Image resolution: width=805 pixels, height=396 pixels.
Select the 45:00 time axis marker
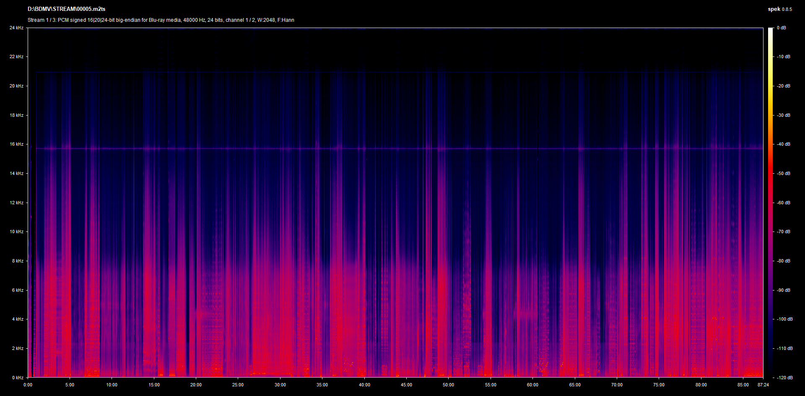tap(406, 385)
